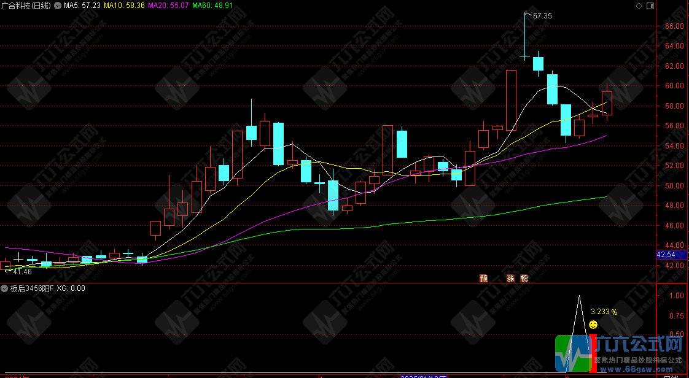
Task: Click the diamond icon in top-right corner
Action: pos(639,6)
